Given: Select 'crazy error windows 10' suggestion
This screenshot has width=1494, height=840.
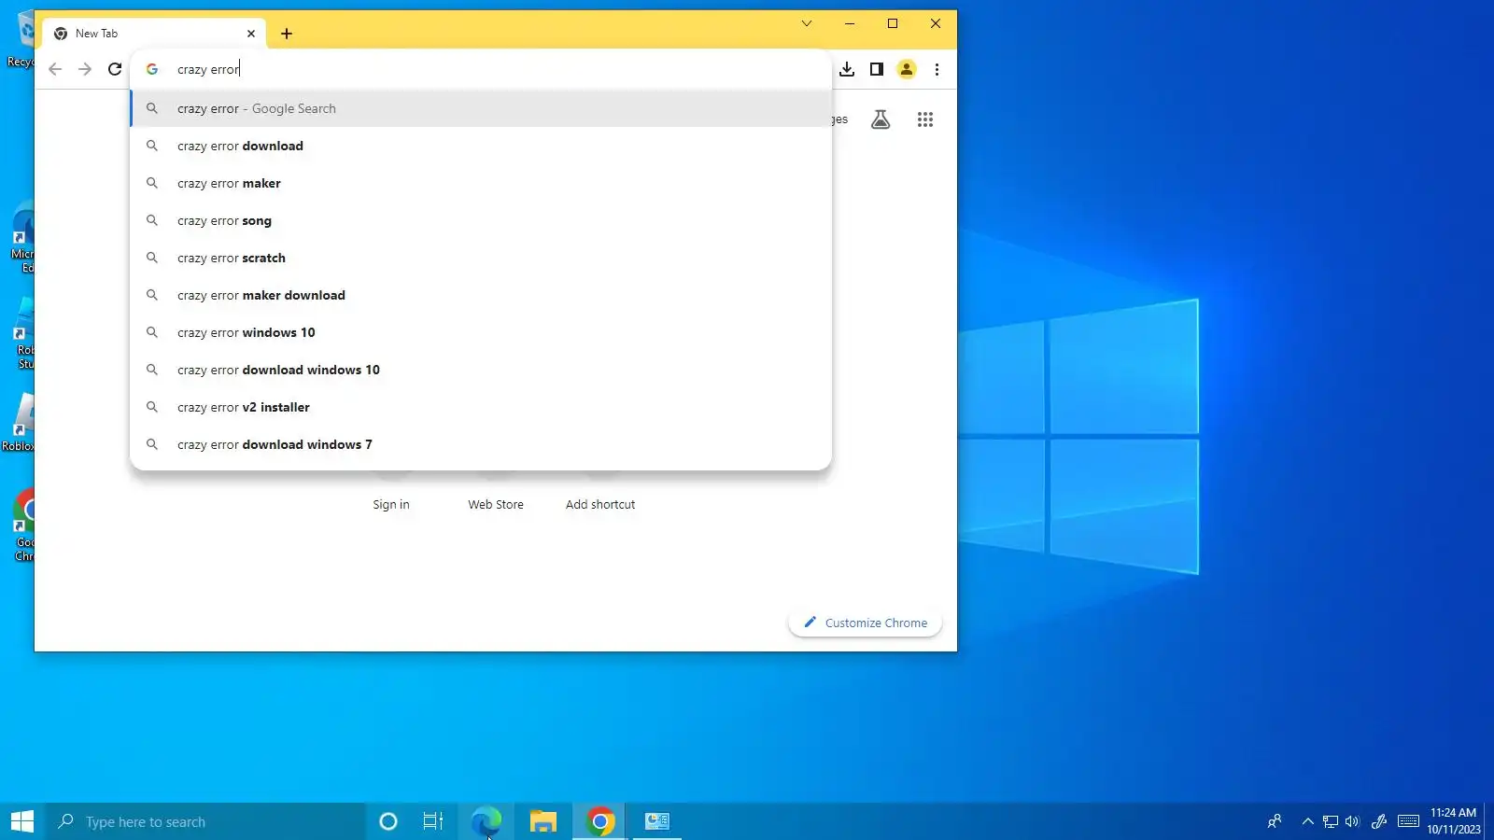Looking at the screenshot, I should click(x=481, y=332).
